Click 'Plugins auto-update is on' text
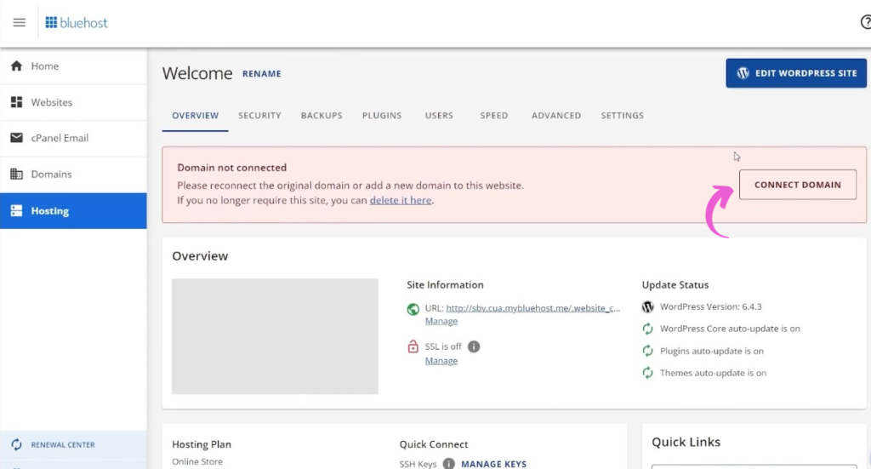 (x=712, y=352)
